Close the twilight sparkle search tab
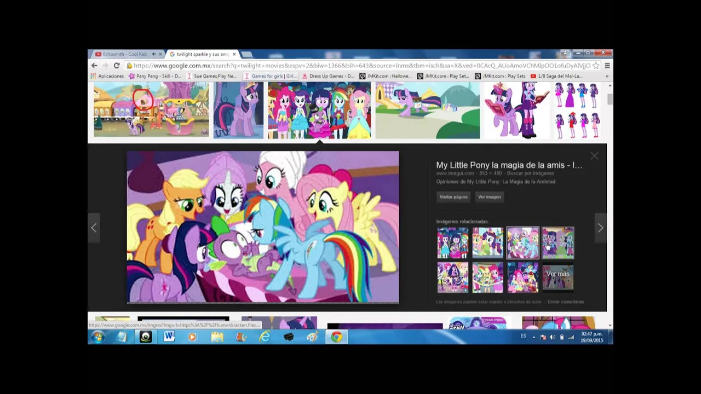 click(234, 54)
